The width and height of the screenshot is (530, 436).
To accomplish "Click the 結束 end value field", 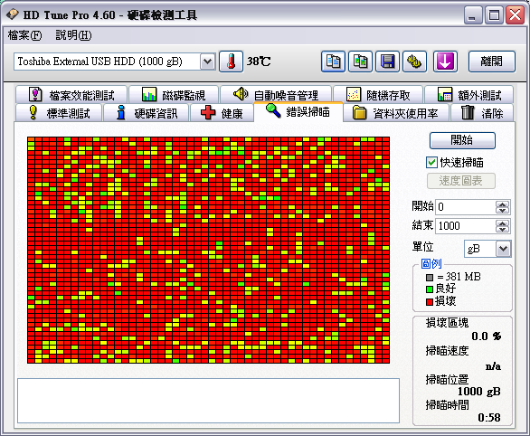I will [466, 226].
